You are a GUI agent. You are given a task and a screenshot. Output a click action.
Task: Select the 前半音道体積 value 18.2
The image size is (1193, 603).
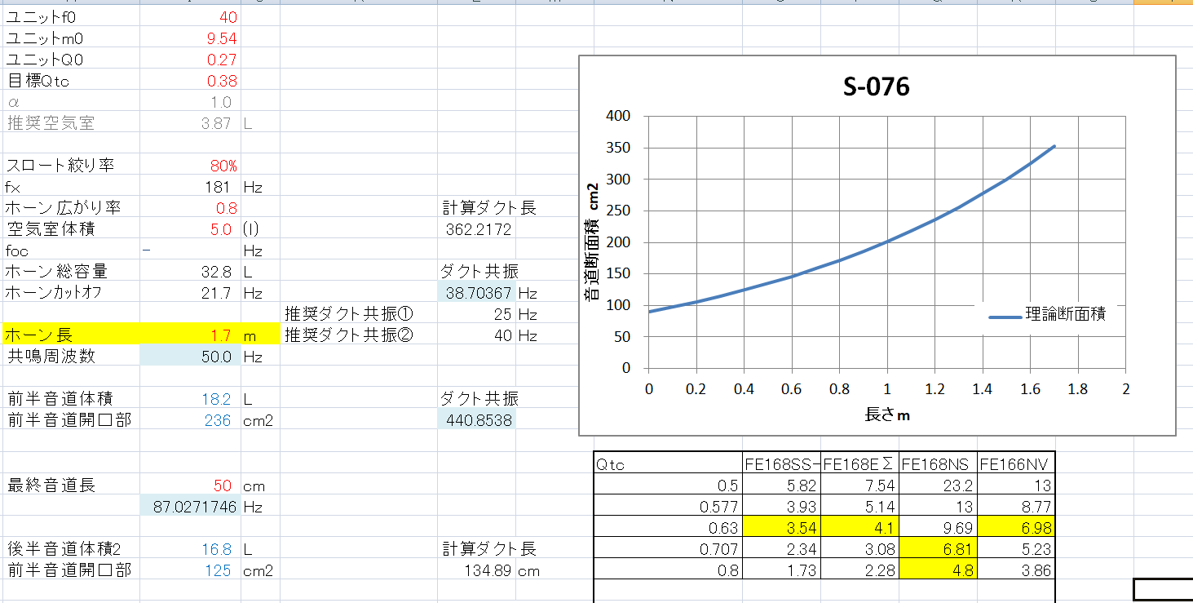[x=190, y=399]
